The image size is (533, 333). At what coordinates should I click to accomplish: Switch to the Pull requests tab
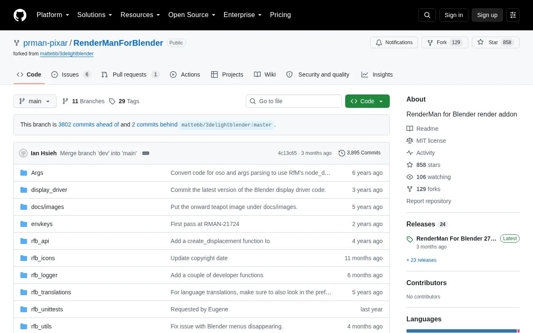pos(130,75)
